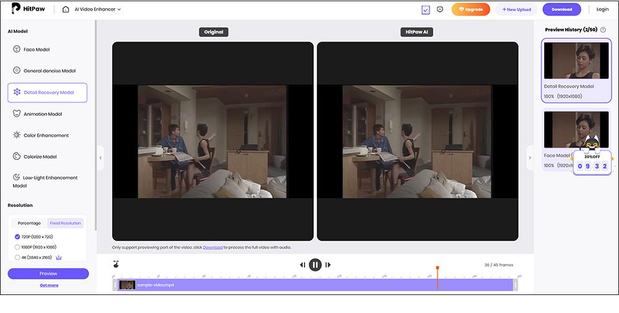Select the Colorize Model
This screenshot has width=619, height=313.
[x=48, y=156]
